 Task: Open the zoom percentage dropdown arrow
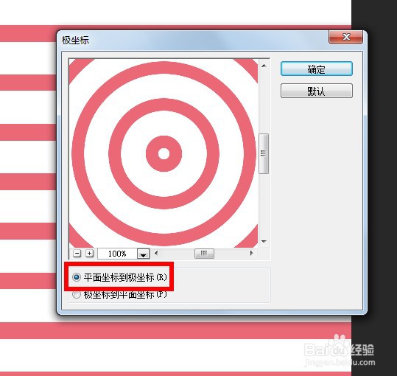point(144,254)
